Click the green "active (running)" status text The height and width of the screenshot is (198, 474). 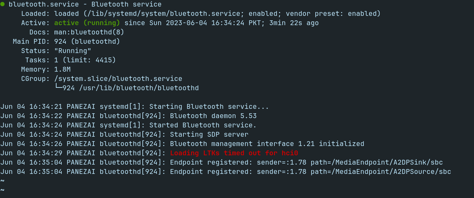pyautogui.click(x=87, y=23)
